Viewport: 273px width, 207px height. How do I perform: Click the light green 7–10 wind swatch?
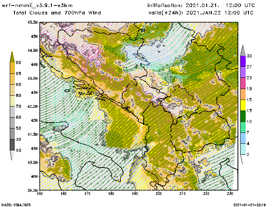tap(243, 127)
